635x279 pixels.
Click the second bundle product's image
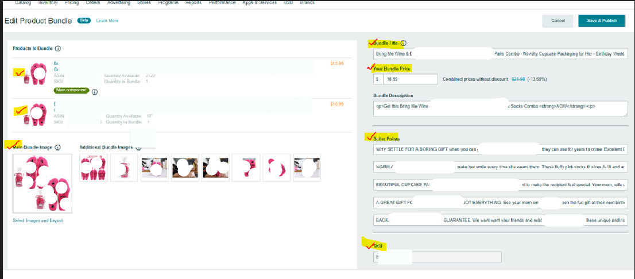(36, 114)
